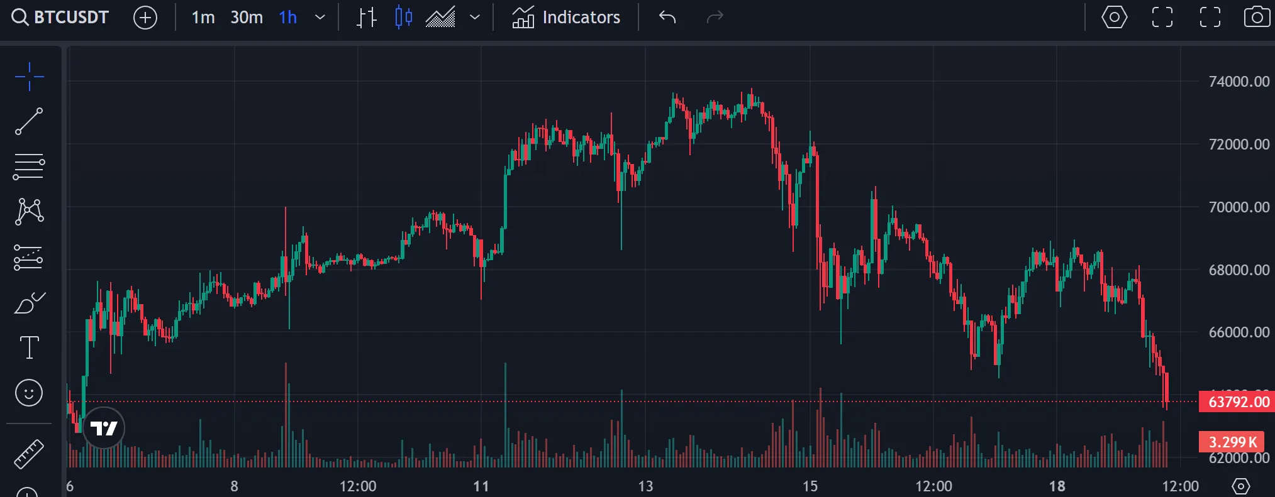Select the horizontal lines Fibonacci tool

click(x=29, y=167)
